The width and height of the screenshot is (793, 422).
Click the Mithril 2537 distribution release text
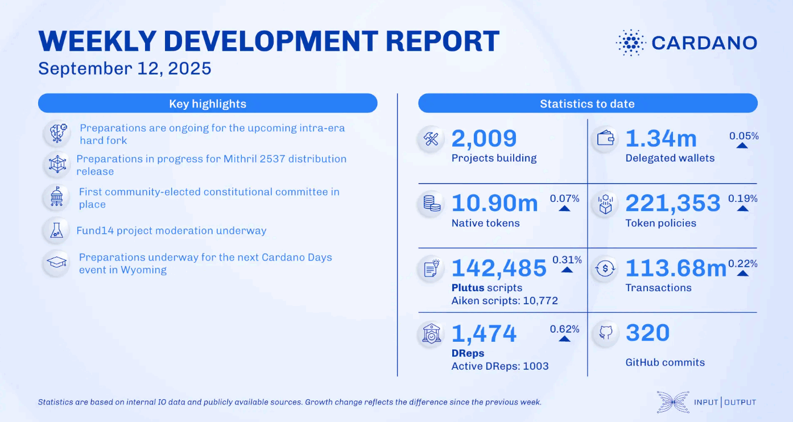[211, 165]
